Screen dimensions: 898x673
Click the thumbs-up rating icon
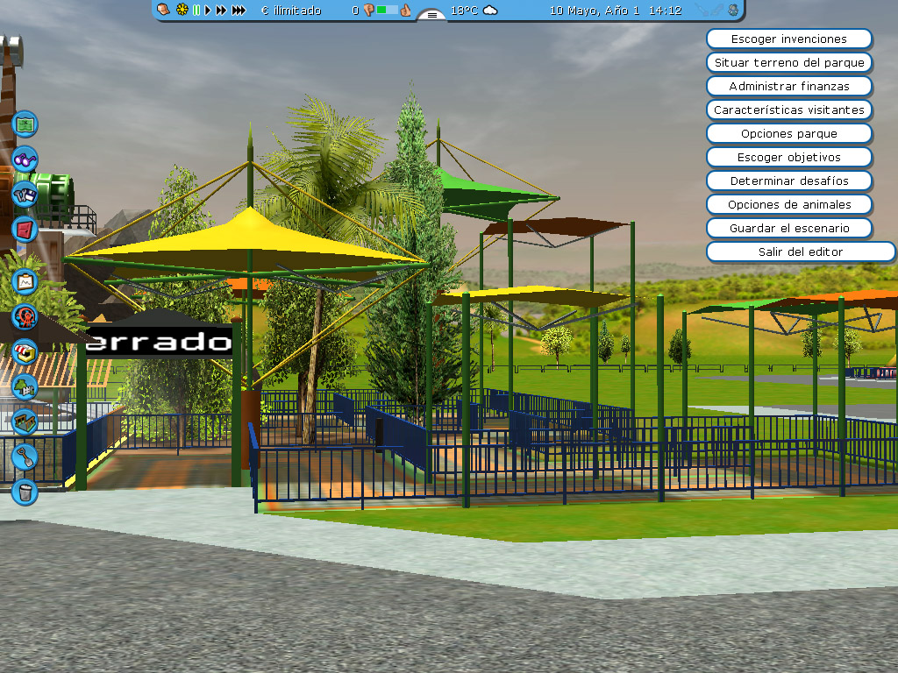[x=405, y=10]
